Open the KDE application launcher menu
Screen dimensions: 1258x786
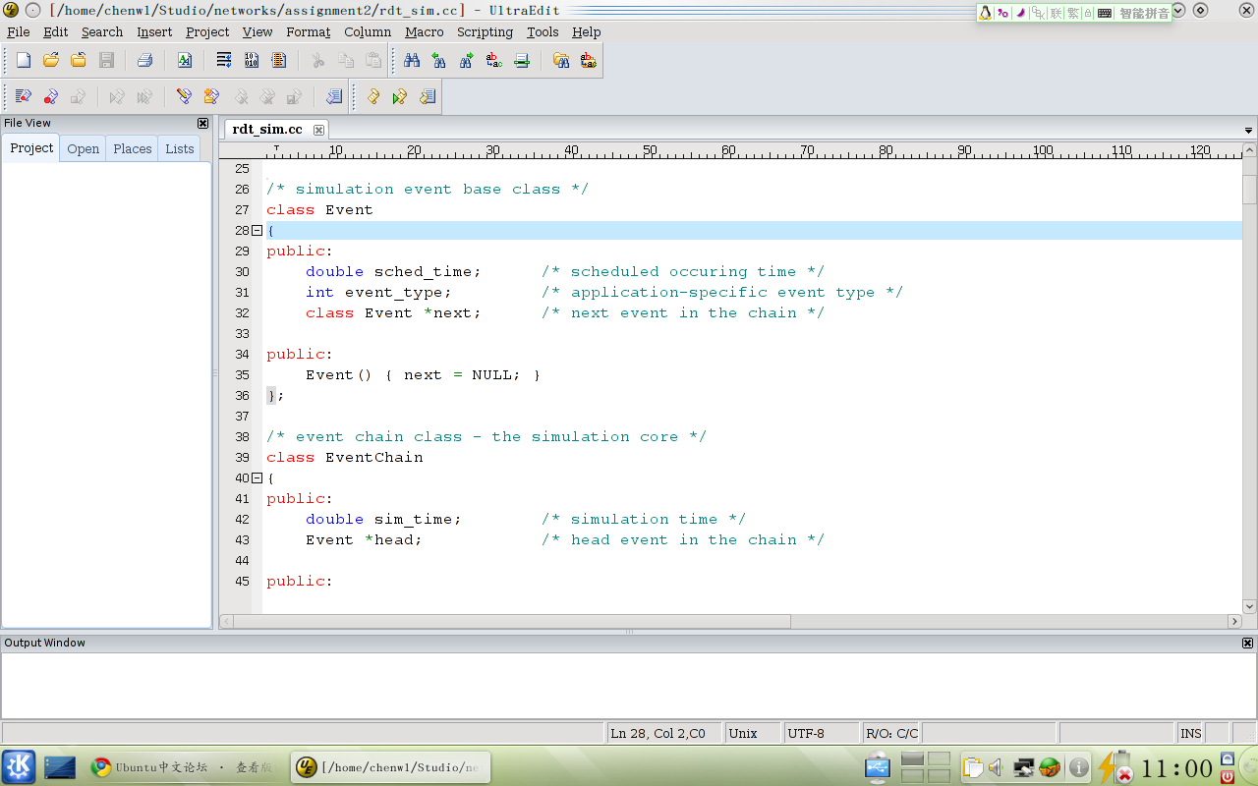[x=19, y=767]
